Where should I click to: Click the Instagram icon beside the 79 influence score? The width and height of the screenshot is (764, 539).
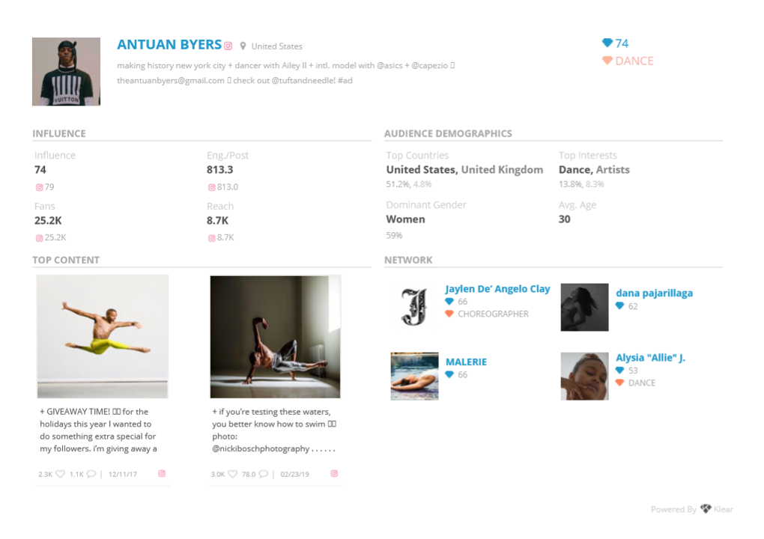click(40, 187)
